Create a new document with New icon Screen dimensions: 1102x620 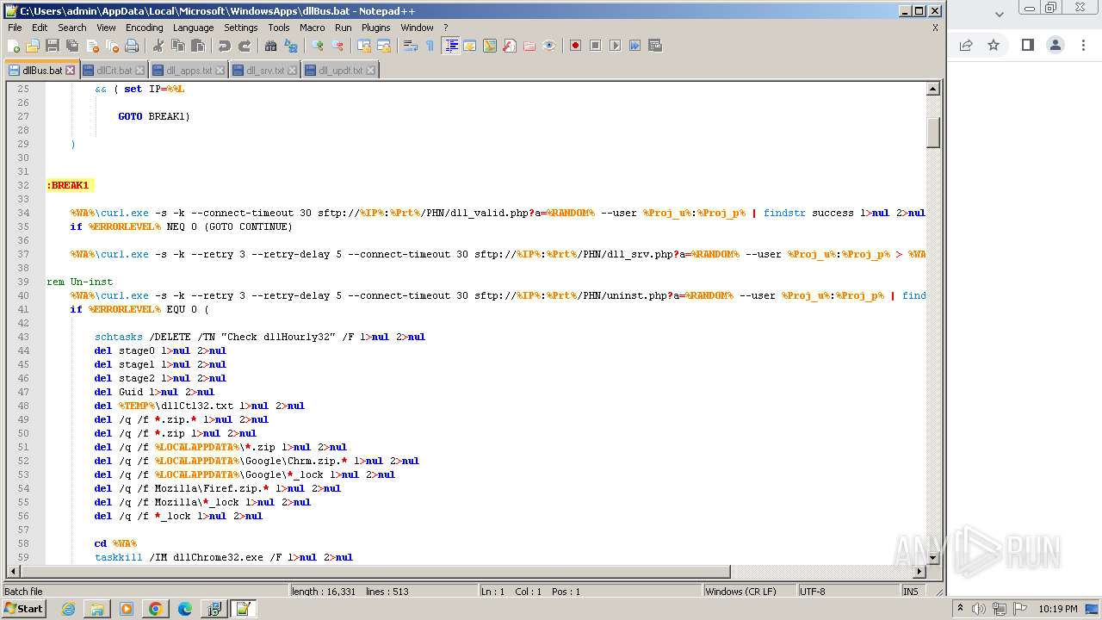(x=14, y=46)
